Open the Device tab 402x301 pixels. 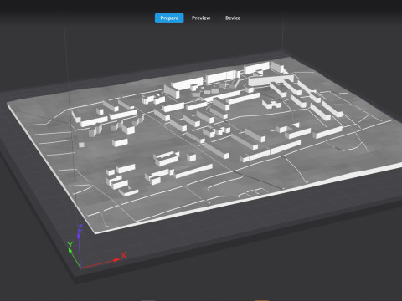point(233,18)
